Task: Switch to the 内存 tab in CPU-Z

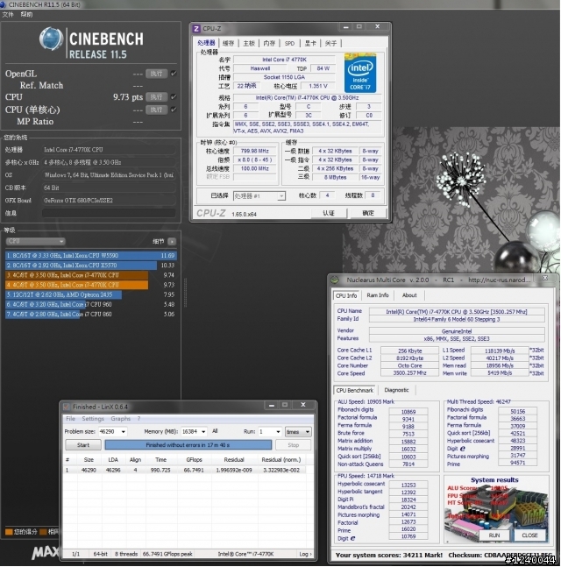Action: click(269, 44)
